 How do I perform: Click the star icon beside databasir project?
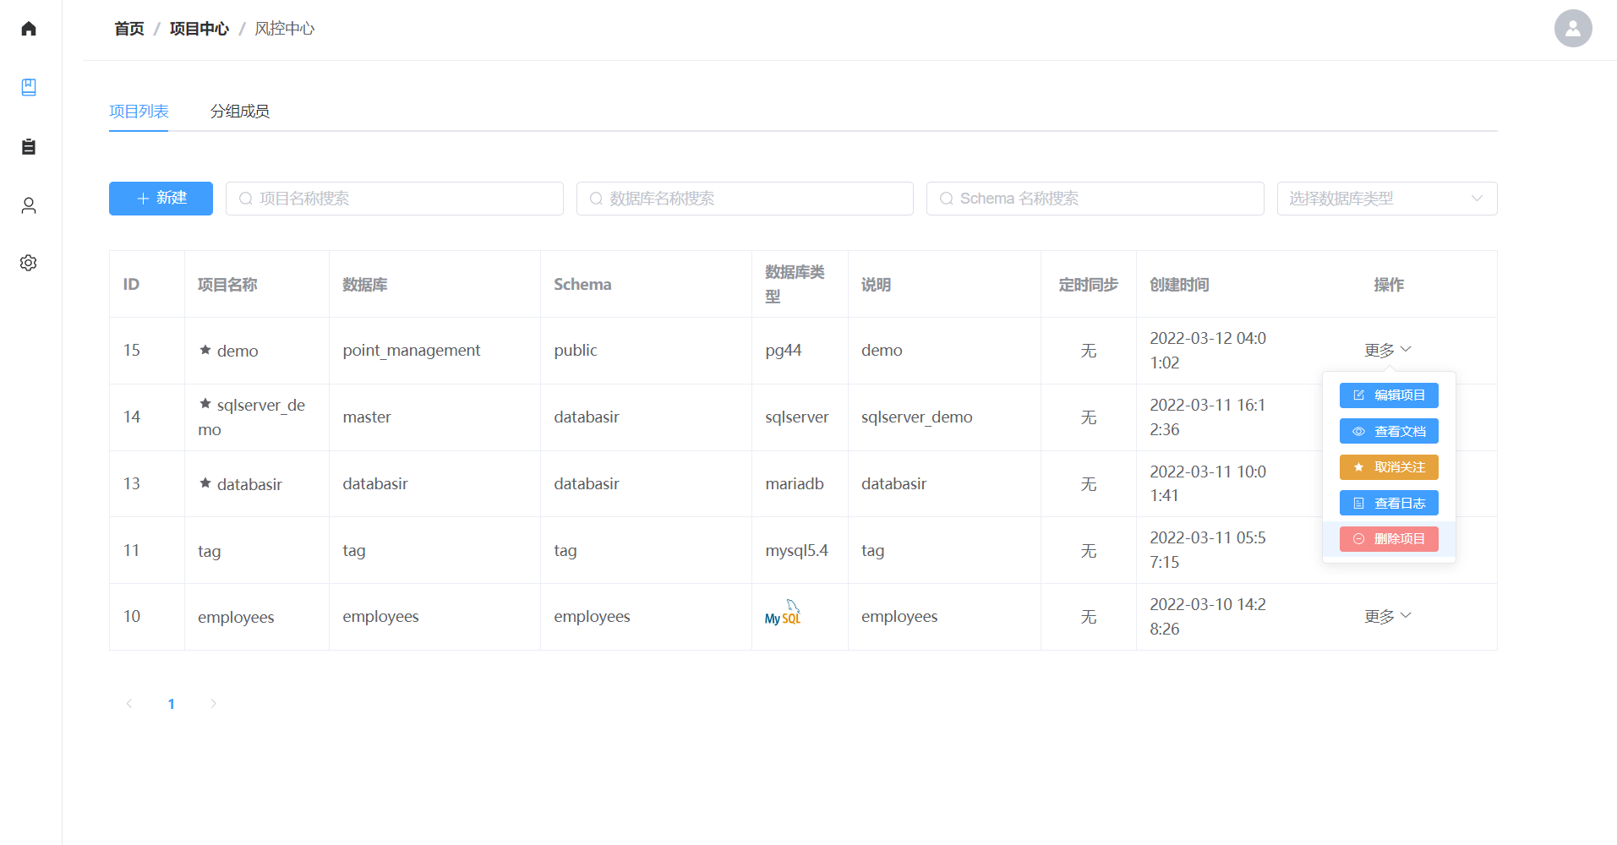(x=205, y=483)
